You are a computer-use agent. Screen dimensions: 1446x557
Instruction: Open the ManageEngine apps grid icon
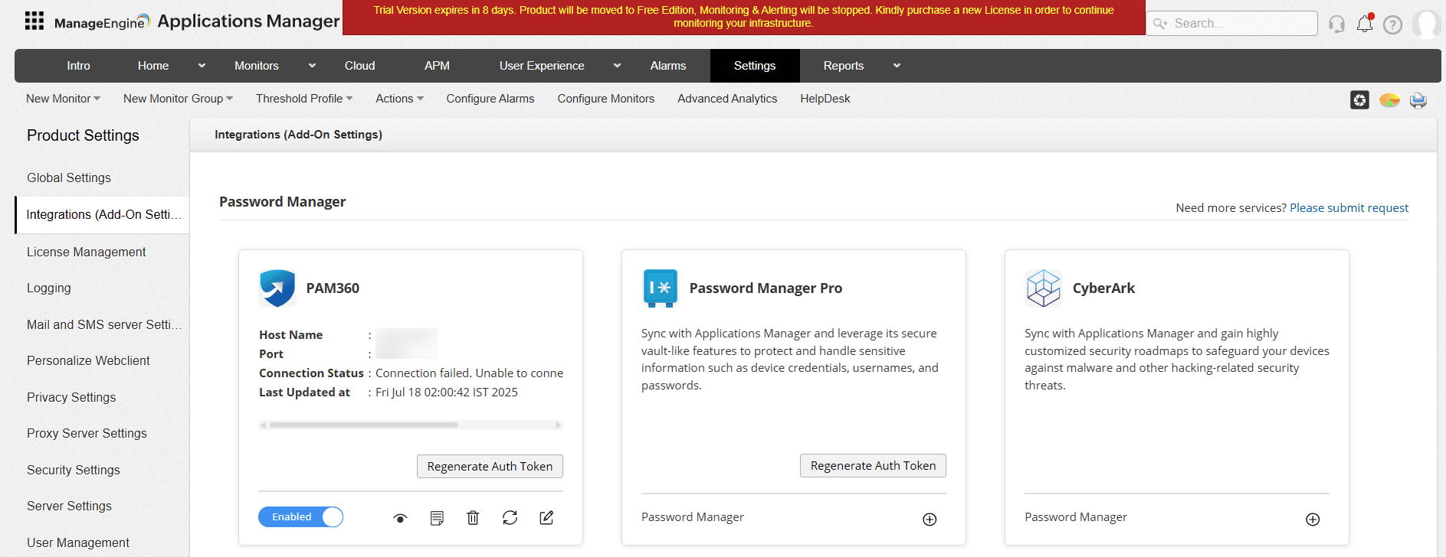[34, 21]
